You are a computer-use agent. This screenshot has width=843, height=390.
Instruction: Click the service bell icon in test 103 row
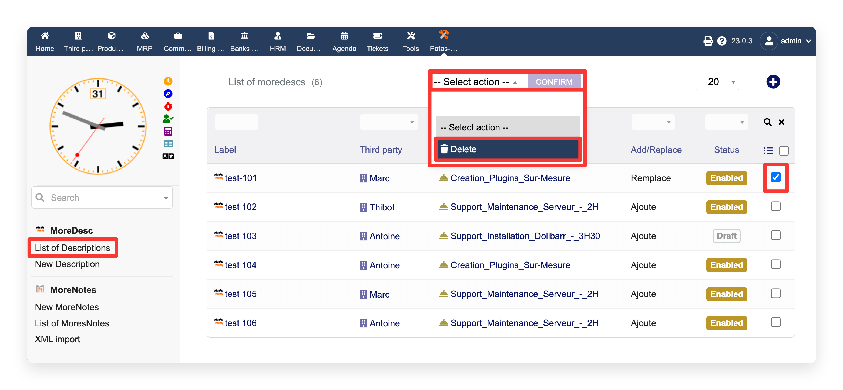(x=443, y=236)
